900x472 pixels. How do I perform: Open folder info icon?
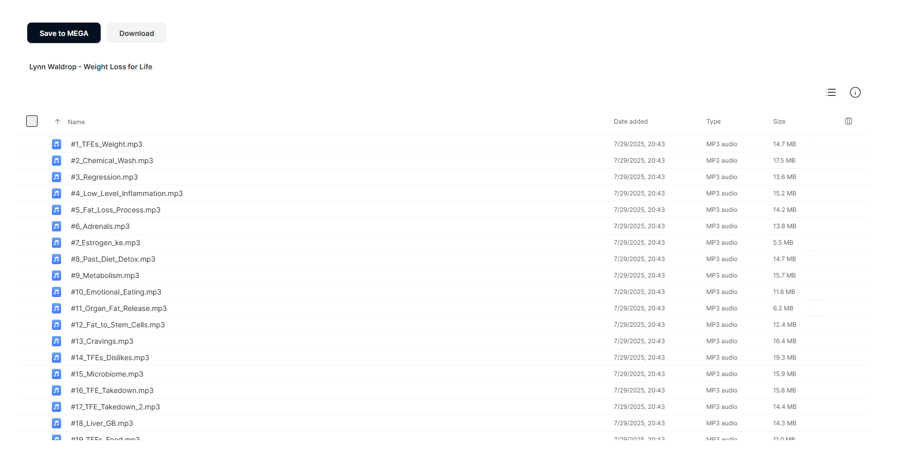[x=855, y=92]
